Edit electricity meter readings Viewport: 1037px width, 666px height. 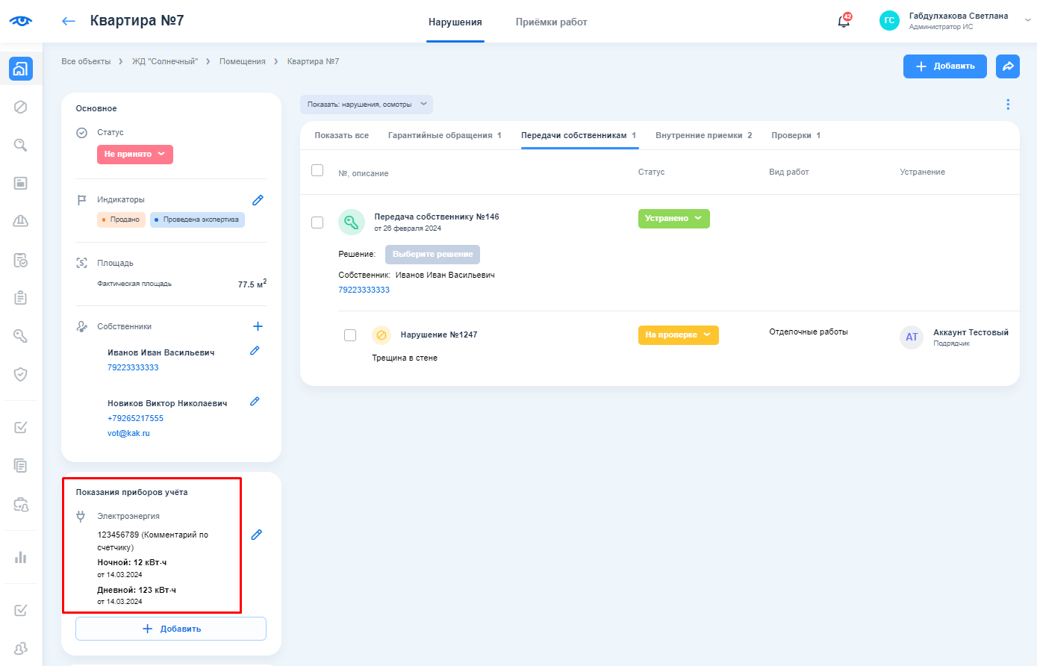[256, 535]
